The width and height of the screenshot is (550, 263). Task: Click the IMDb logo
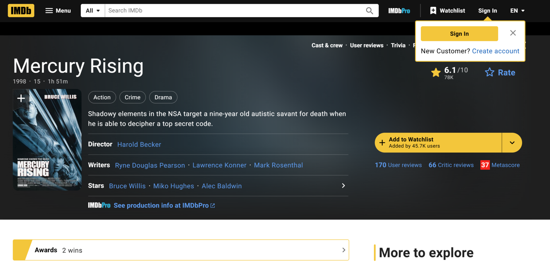pyautogui.click(x=21, y=11)
